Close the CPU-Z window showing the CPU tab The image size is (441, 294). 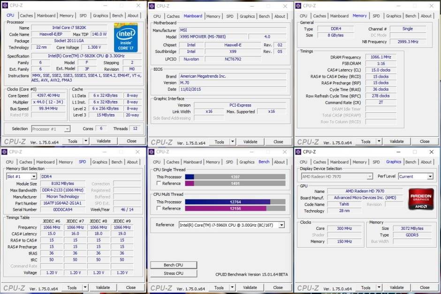(138, 6)
